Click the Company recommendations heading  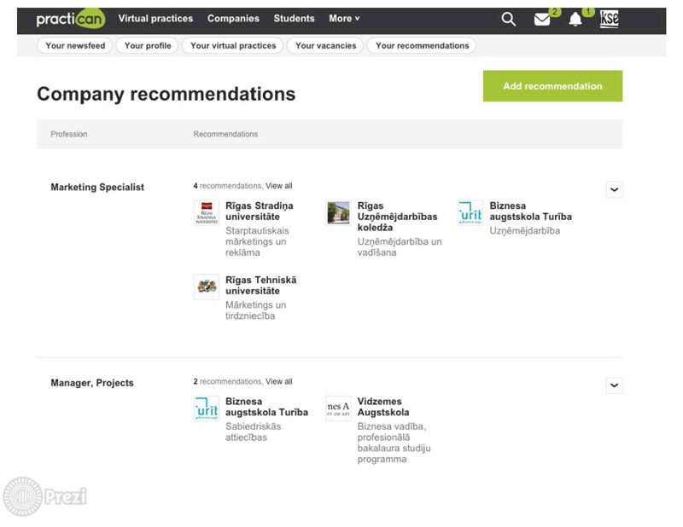pyautogui.click(x=166, y=94)
